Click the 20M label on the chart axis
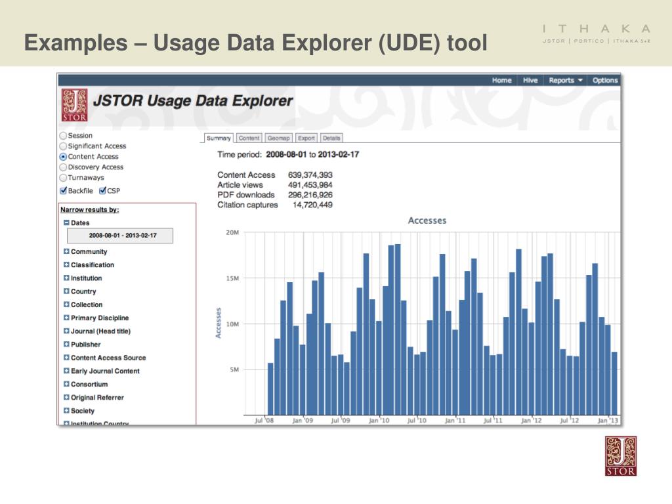 tap(233, 233)
